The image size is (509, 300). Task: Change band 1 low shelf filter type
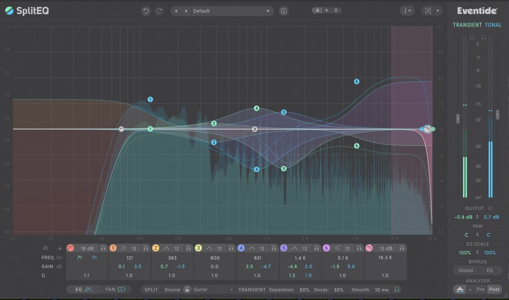point(124,248)
